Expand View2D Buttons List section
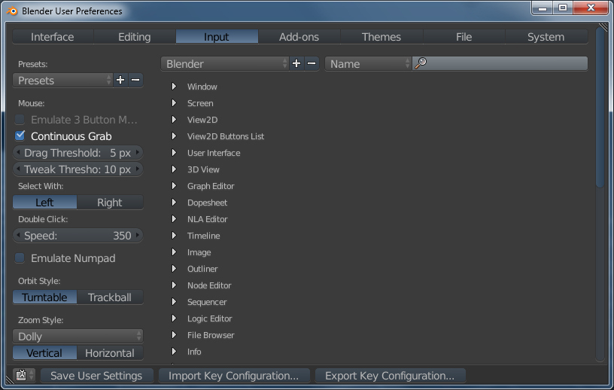Image resolution: width=614 pixels, height=390 pixels. point(174,136)
